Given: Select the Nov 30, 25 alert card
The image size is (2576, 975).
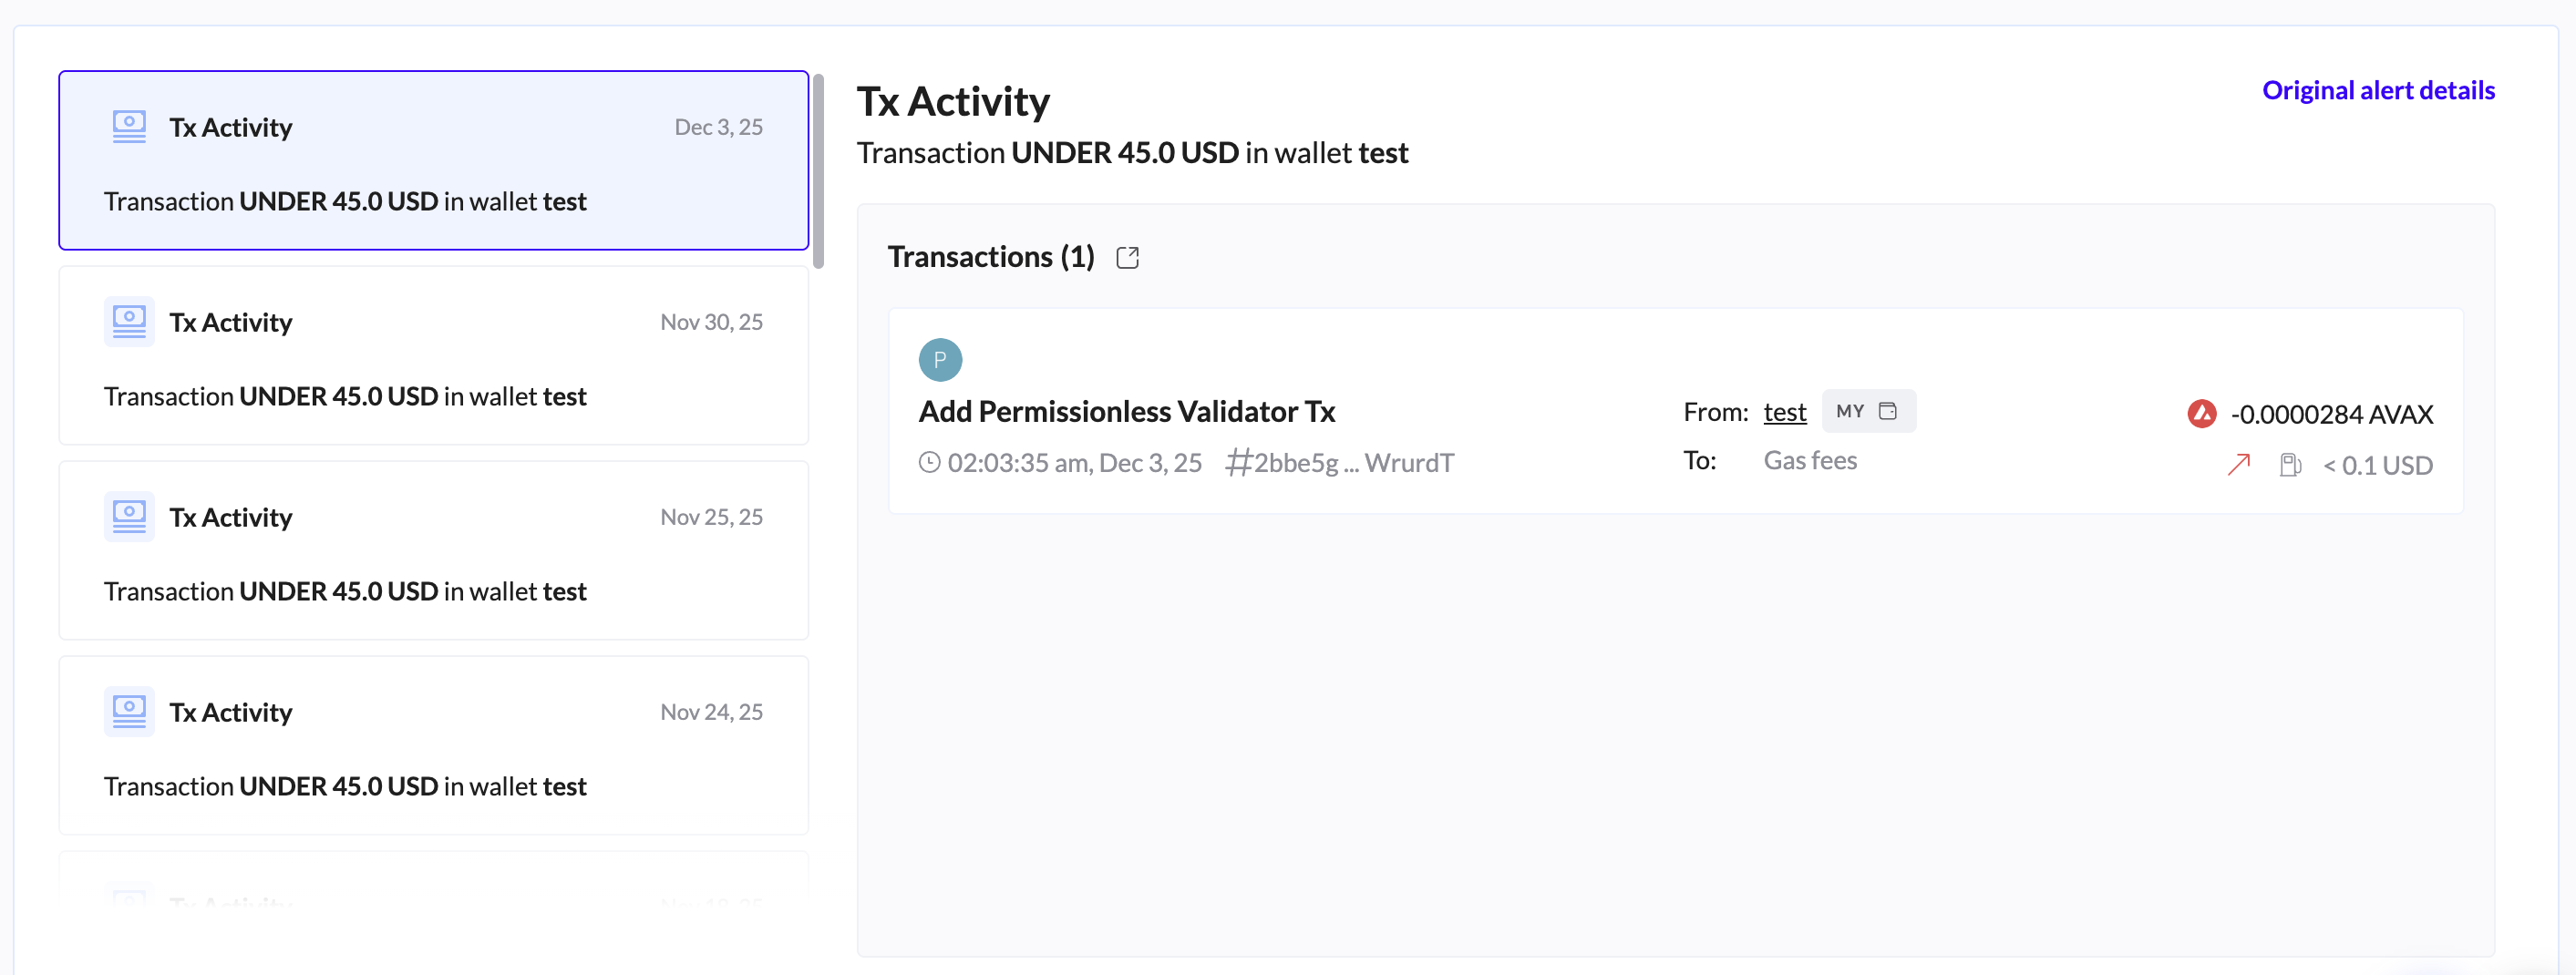Looking at the screenshot, I should 433,356.
